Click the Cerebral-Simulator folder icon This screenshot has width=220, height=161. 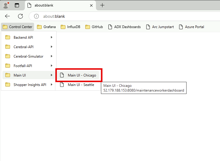tap(8, 56)
